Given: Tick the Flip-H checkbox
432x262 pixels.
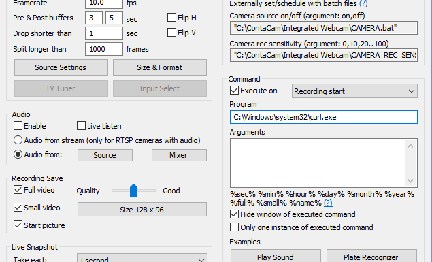Looking at the screenshot, I should point(171,18).
